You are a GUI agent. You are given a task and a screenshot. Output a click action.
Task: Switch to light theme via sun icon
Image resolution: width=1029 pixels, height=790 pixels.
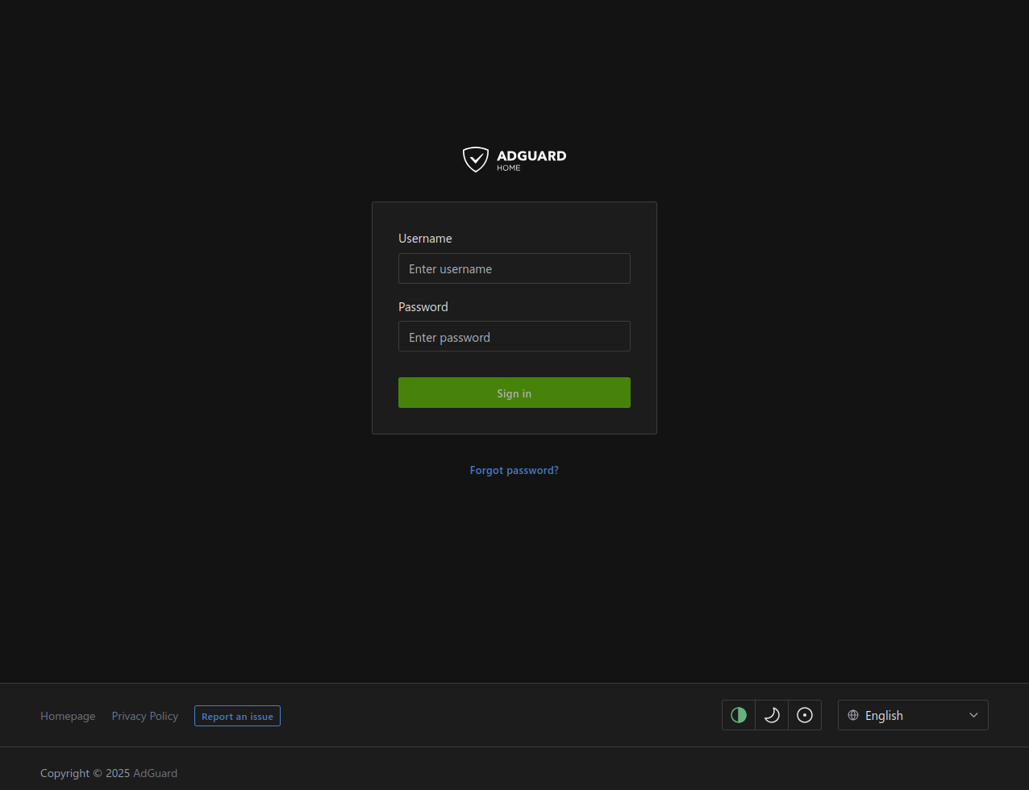click(x=805, y=715)
